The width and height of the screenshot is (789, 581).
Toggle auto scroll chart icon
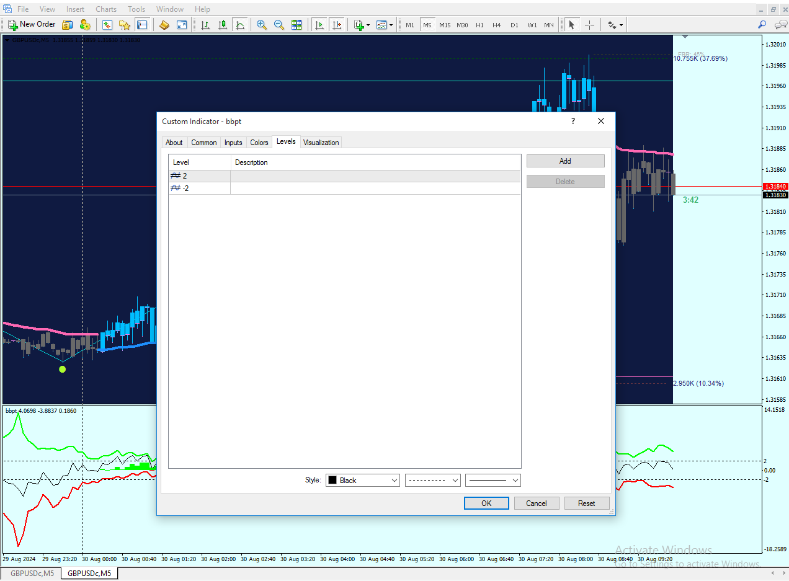319,25
